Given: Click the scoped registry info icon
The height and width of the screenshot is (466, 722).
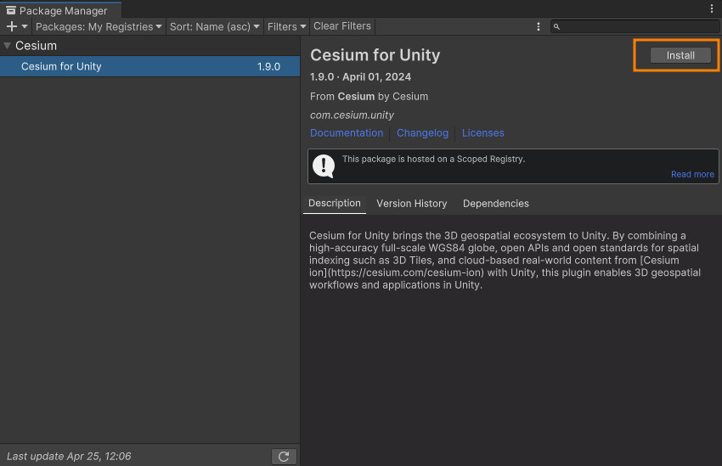Looking at the screenshot, I should (x=324, y=166).
